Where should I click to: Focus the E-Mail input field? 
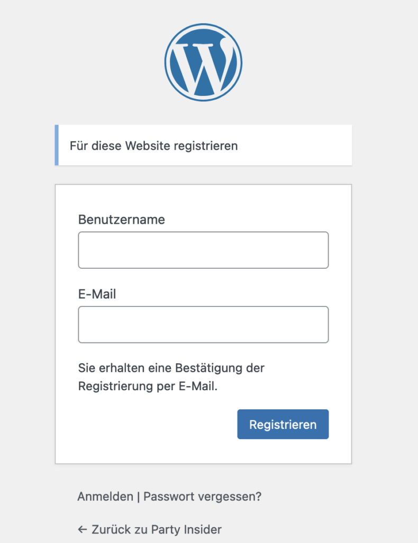pos(203,324)
